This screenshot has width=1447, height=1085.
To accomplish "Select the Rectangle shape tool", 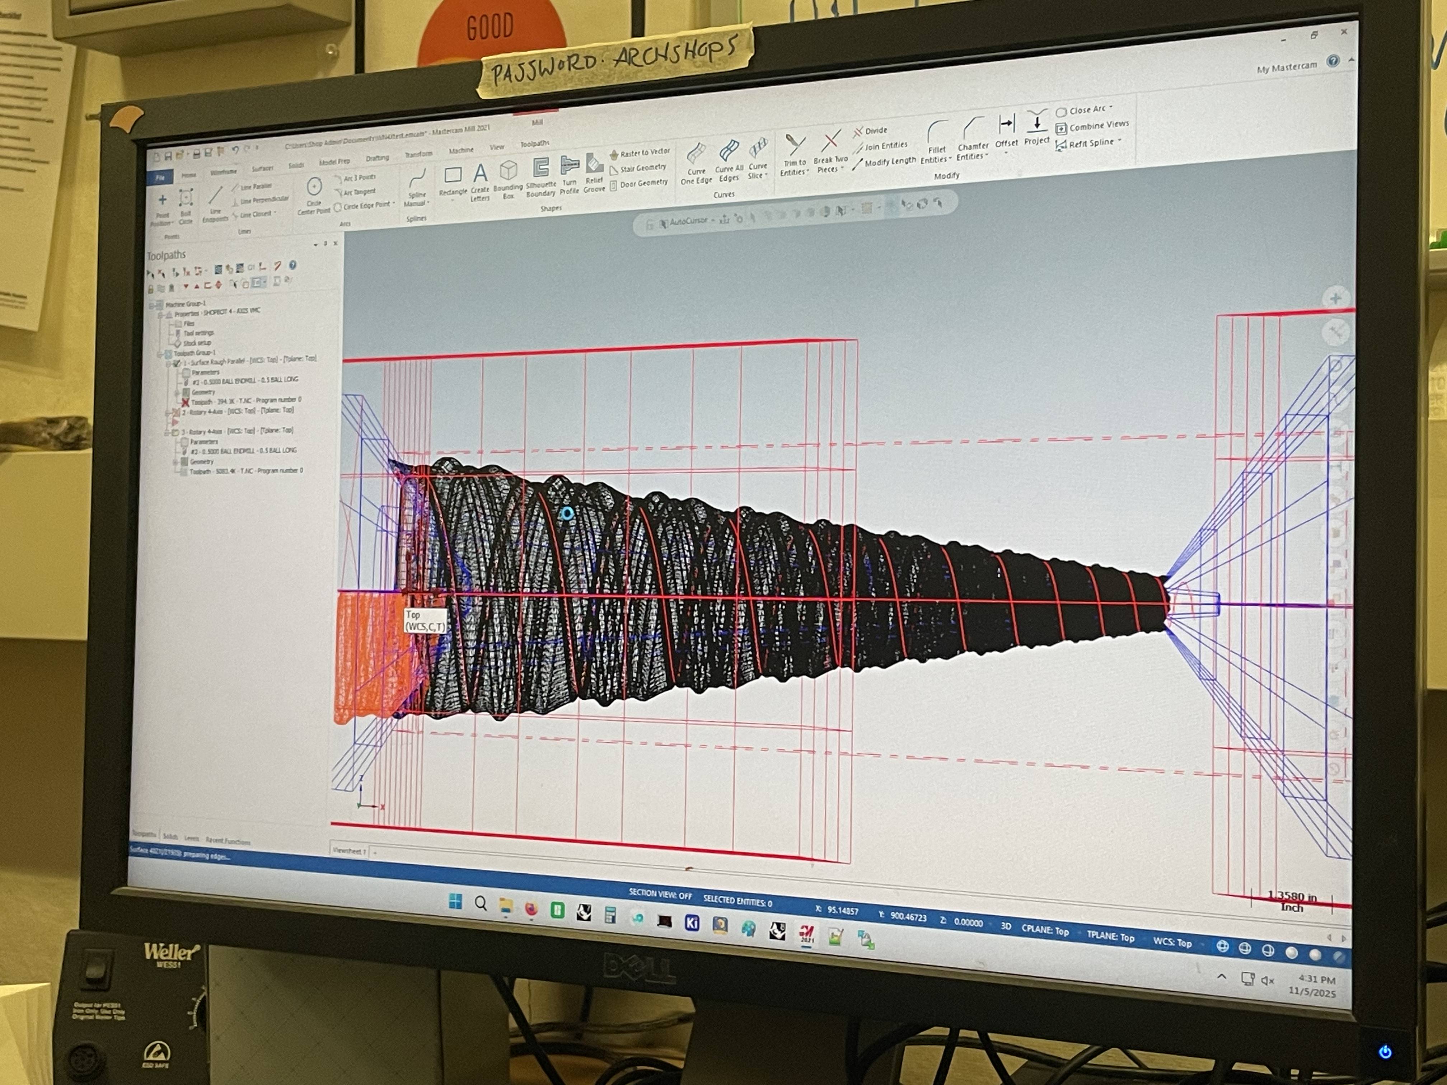I will pyautogui.click(x=453, y=175).
